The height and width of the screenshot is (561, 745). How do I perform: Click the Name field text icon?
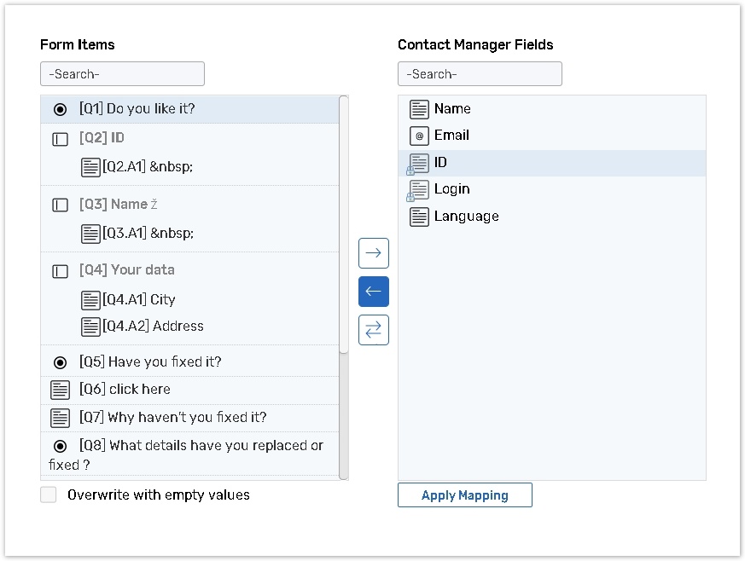(x=418, y=109)
